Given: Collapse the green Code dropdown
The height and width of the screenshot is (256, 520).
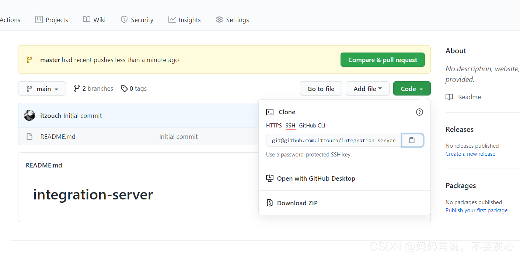Looking at the screenshot, I should click(412, 88).
